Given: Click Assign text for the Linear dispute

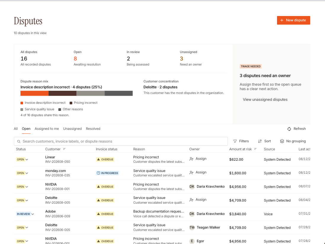Looking at the screenshot, I should (201, 159).
